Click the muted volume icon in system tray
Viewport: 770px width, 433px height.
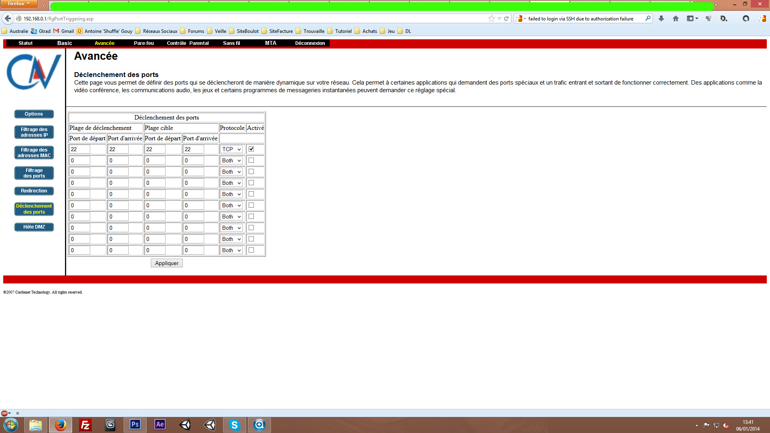tap(726, 425)
